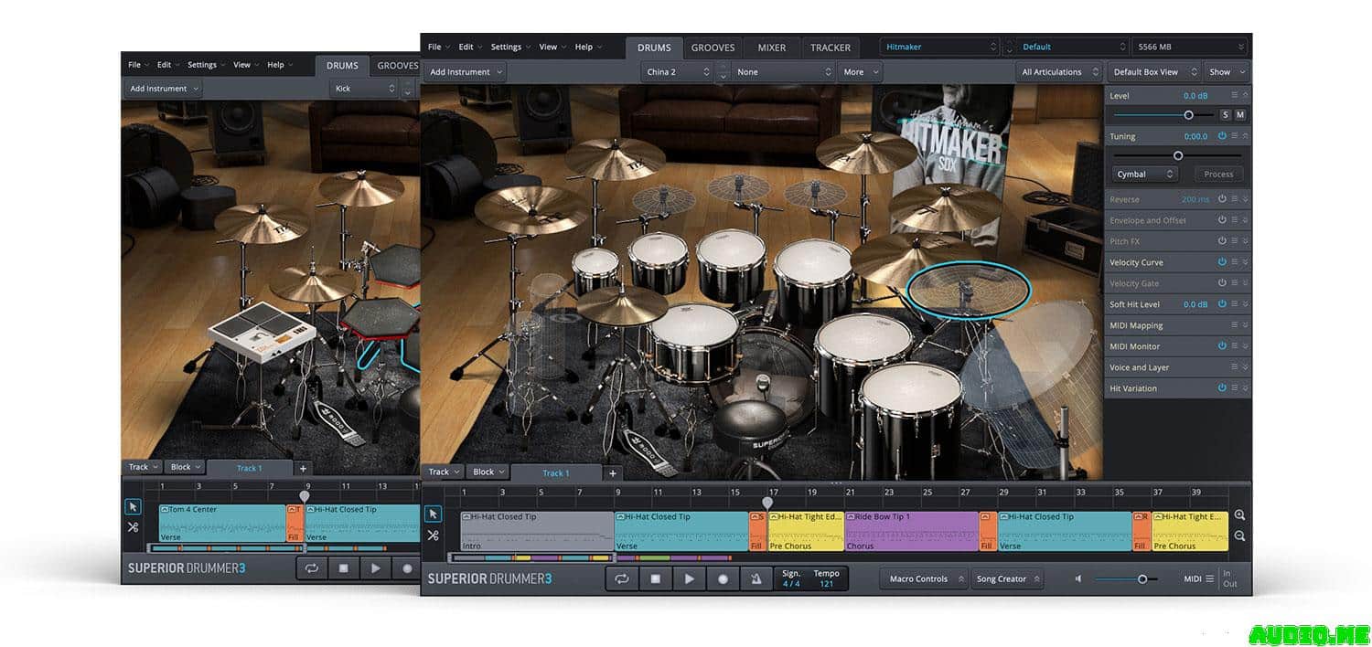Expand the Hitmaker library selector

(x=939, y=47)
